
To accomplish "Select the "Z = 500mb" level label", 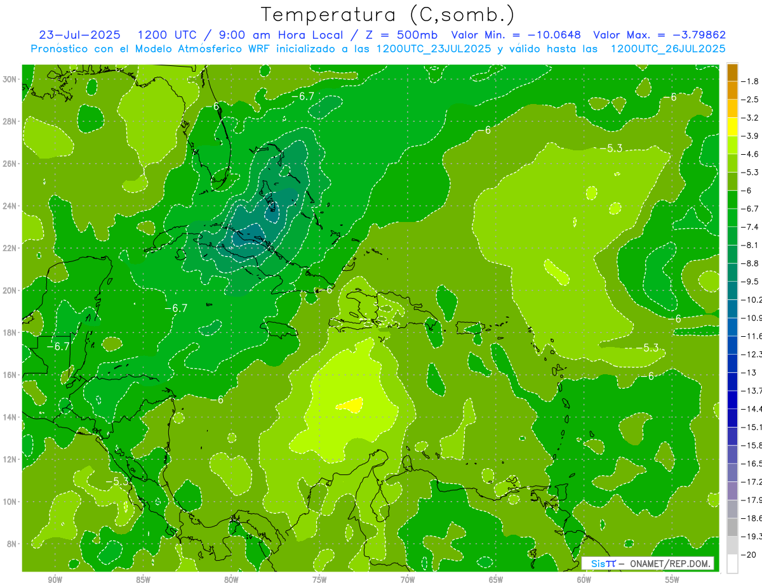I will pos(398,35).
